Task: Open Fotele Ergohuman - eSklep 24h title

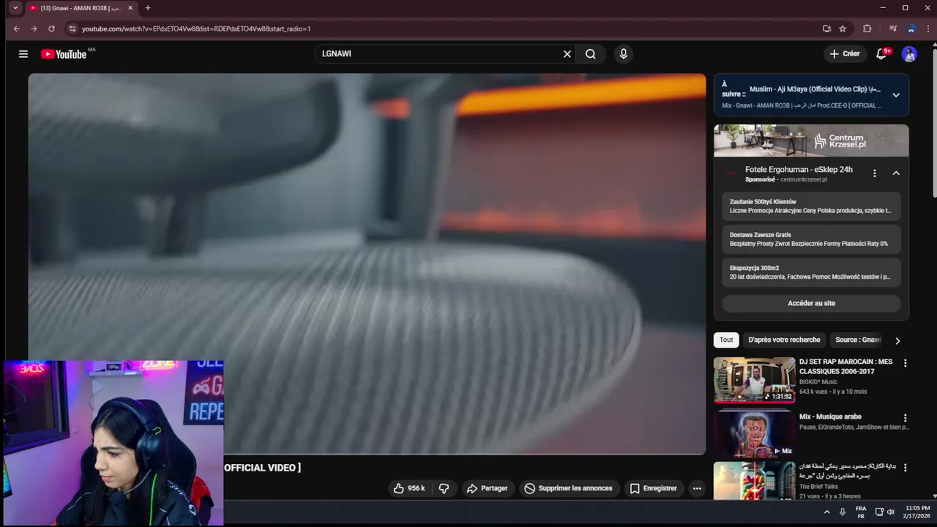Action: tap(799, 170)
